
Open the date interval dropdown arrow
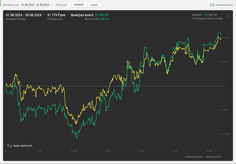click(x=51, y=5)
